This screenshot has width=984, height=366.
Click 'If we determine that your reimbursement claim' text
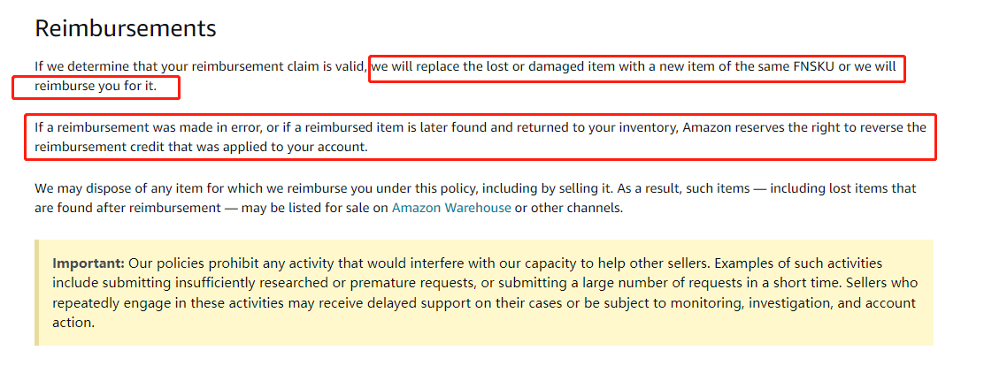172,66
